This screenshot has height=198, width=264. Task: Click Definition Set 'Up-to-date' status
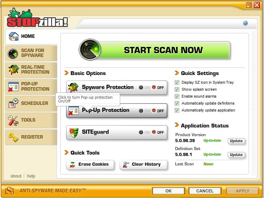click(x=212, y=154)
